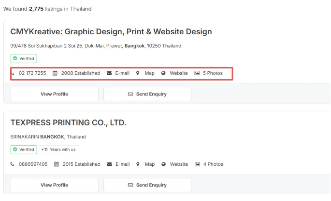331x201 pixels.
Task: Click the envelope E-mail icon for TEXPRESS PRINTING
Action: tap(109, 164)
